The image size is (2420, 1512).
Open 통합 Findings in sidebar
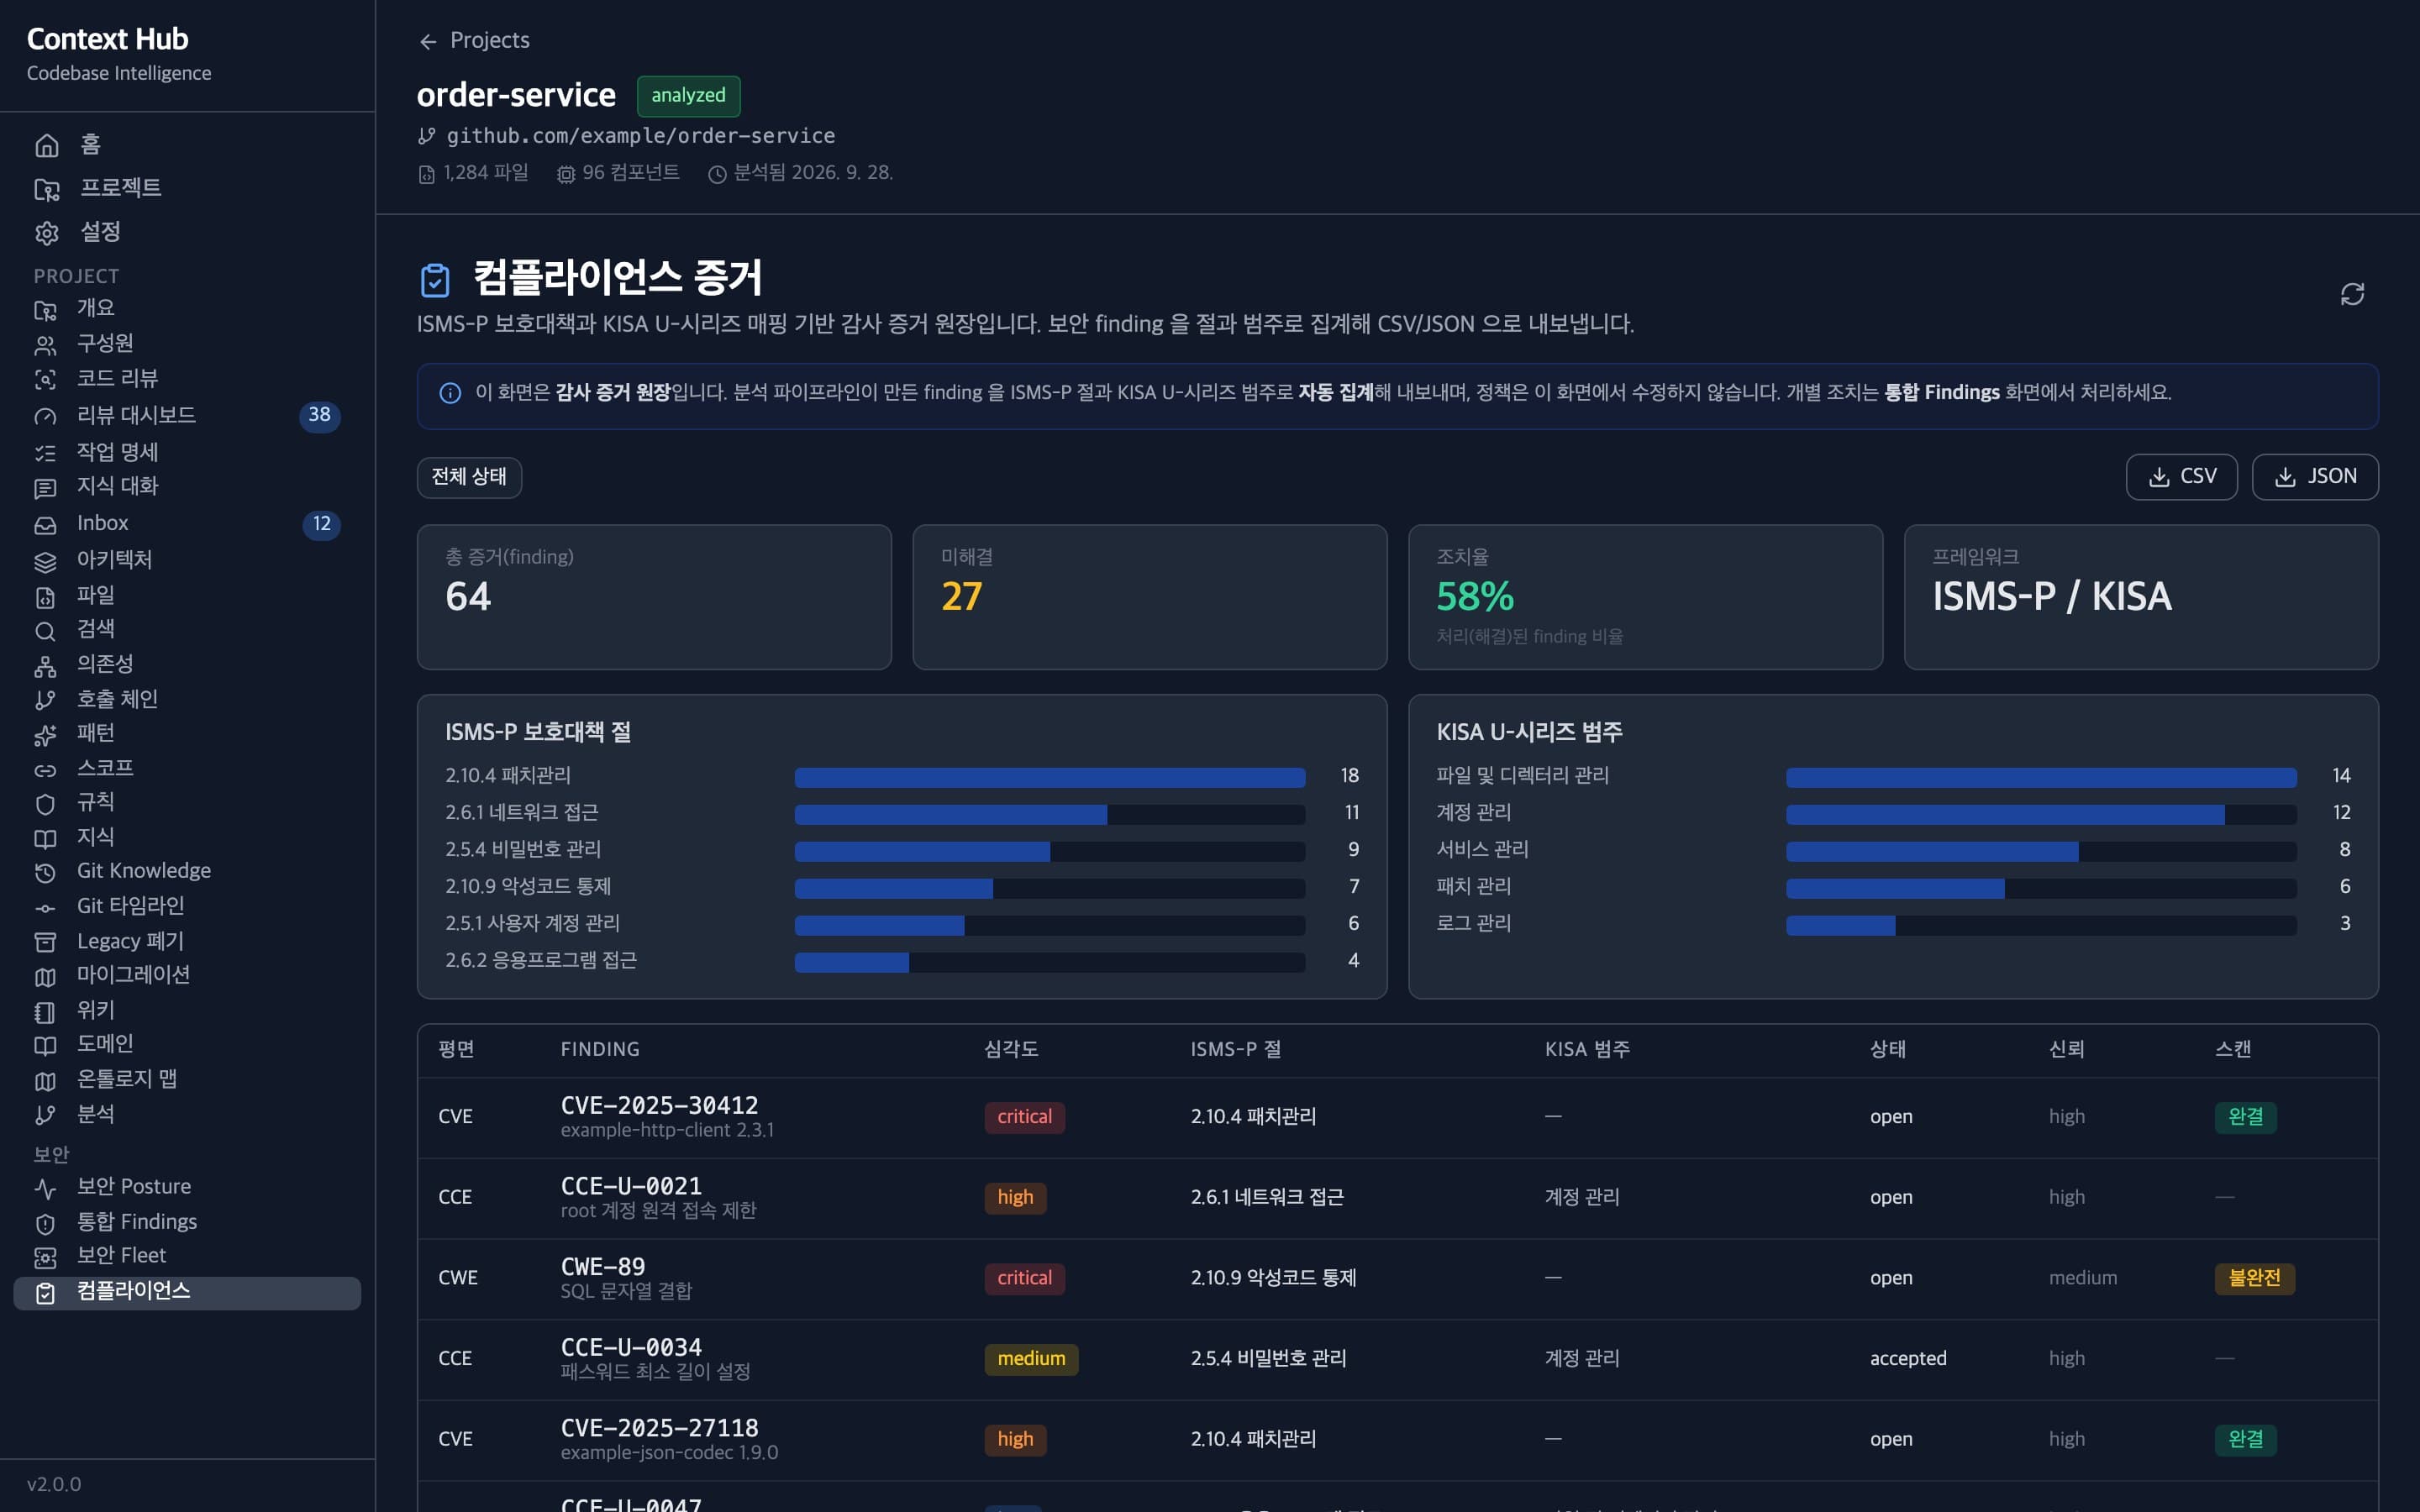click(x=187, y=1222)
